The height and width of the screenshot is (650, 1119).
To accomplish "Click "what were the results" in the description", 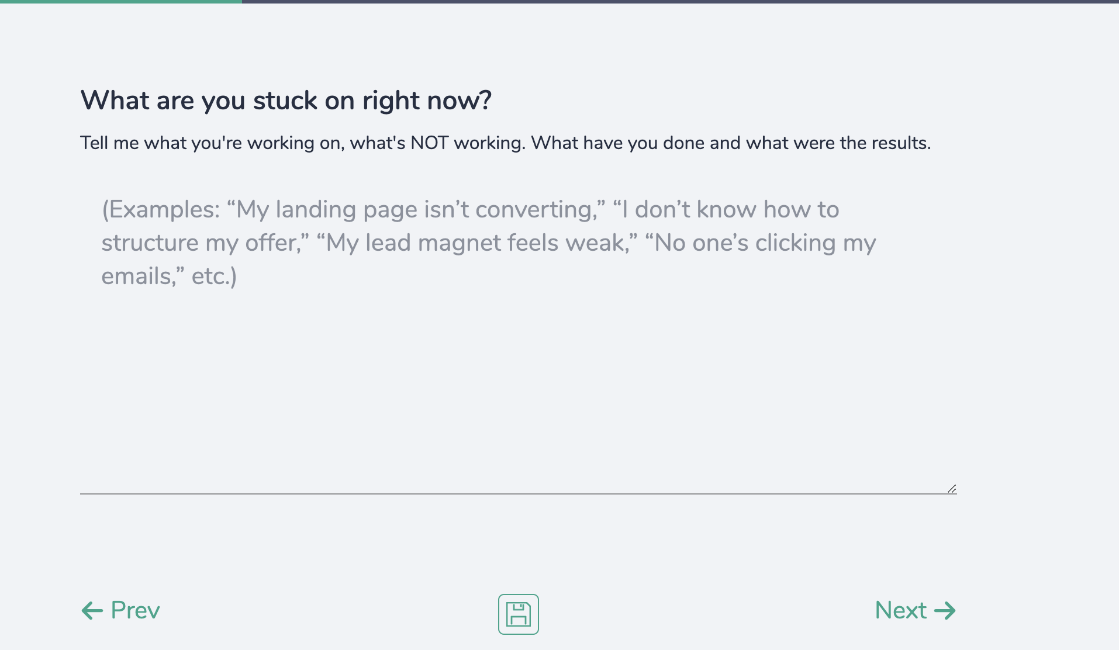I will [838, 143].
